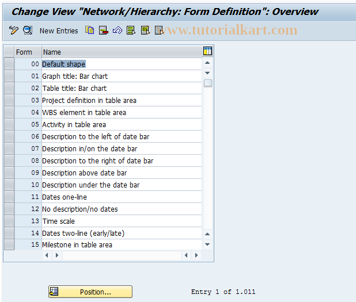The image size is (356, 302).
Task: Select row marker for form 13
Action: tap(9, 221)
